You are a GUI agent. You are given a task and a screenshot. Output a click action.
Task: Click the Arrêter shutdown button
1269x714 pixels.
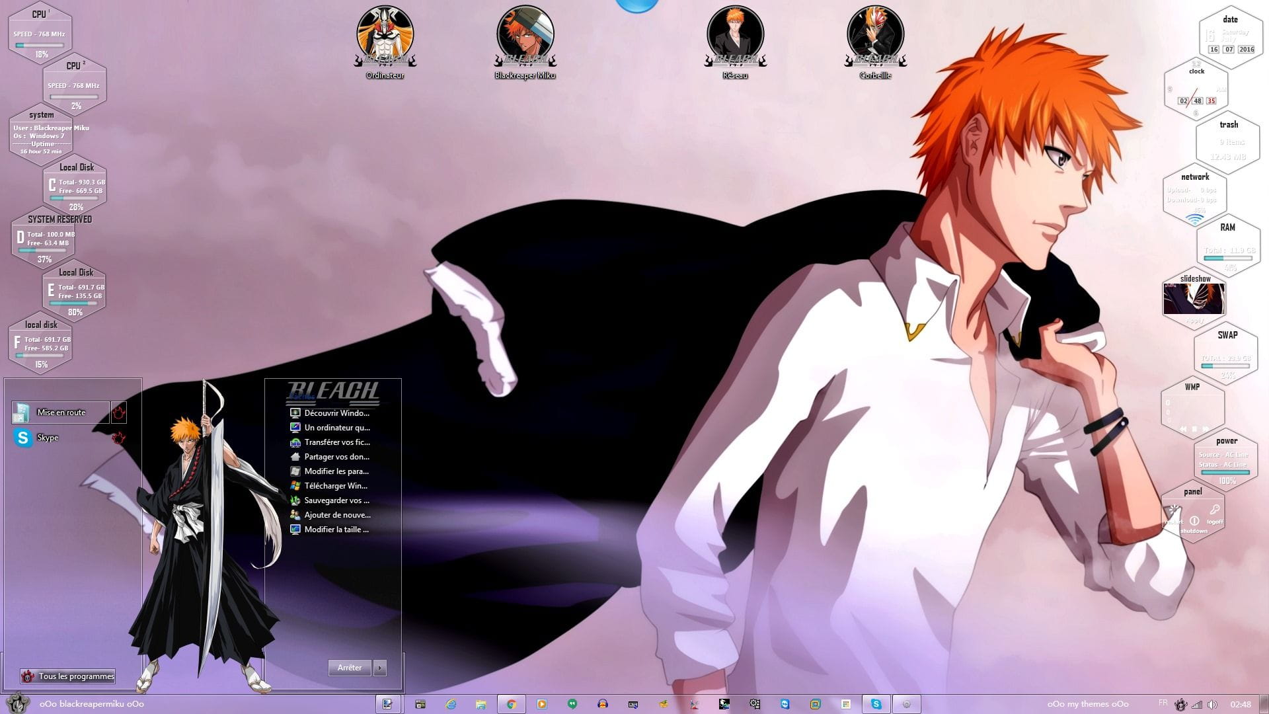pyautogui.click(x=350, y=668)
